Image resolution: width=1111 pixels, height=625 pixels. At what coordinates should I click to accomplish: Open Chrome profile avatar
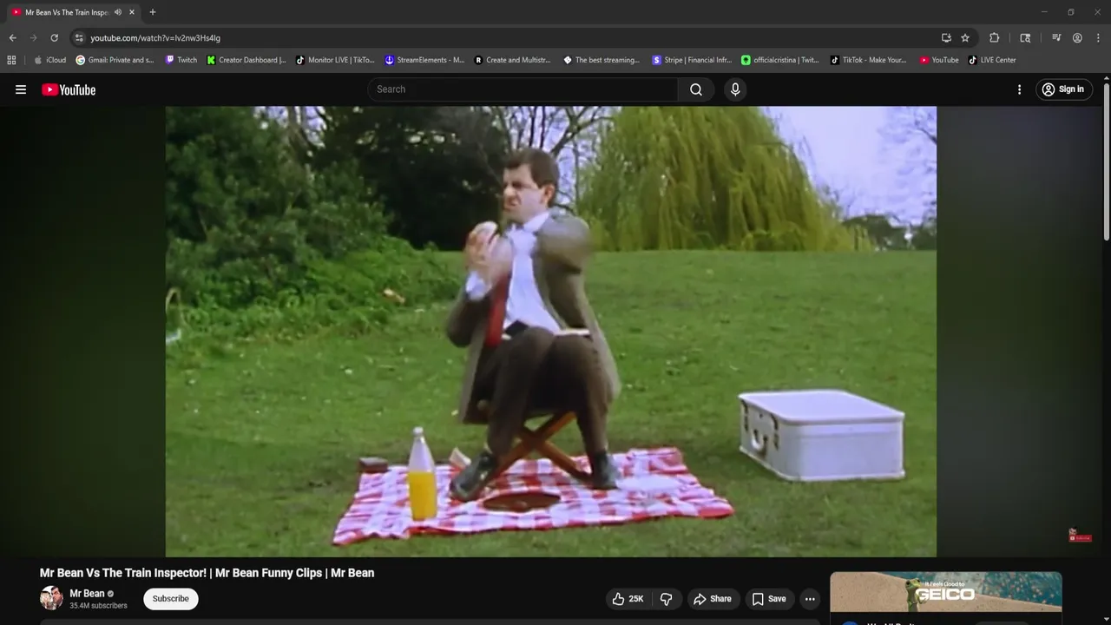(x=1077, y=38)
